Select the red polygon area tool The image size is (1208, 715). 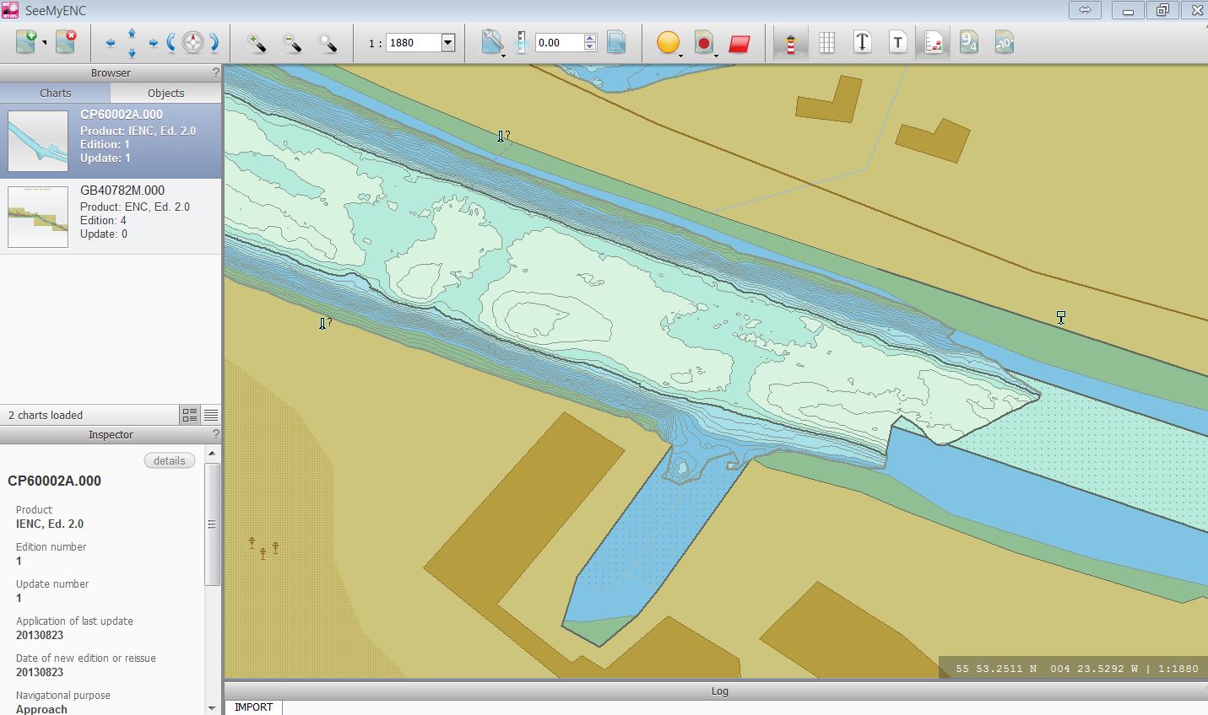[739, 43]
